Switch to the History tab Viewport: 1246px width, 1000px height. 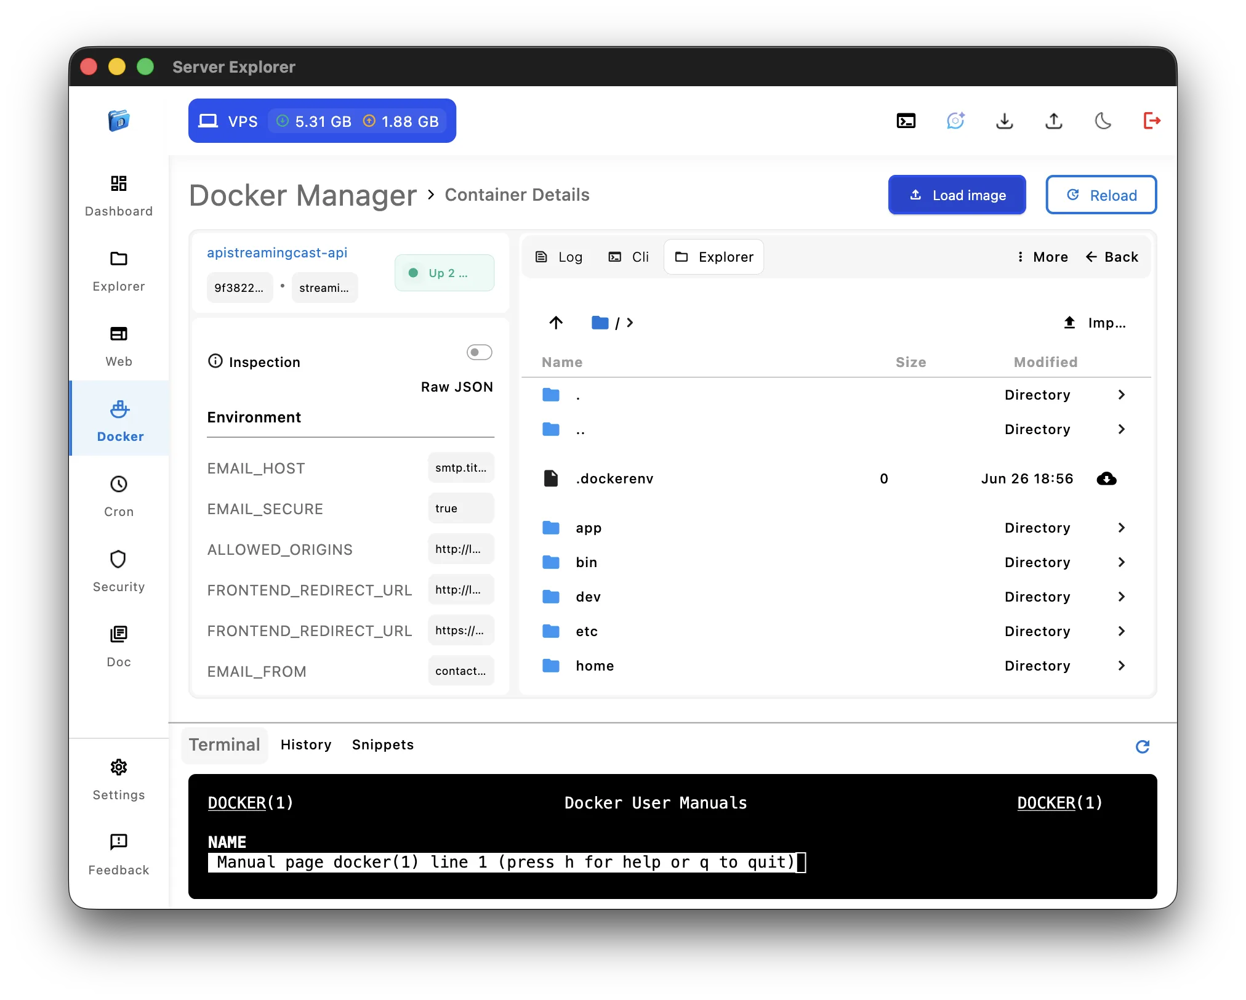click(x=306, y=744)
